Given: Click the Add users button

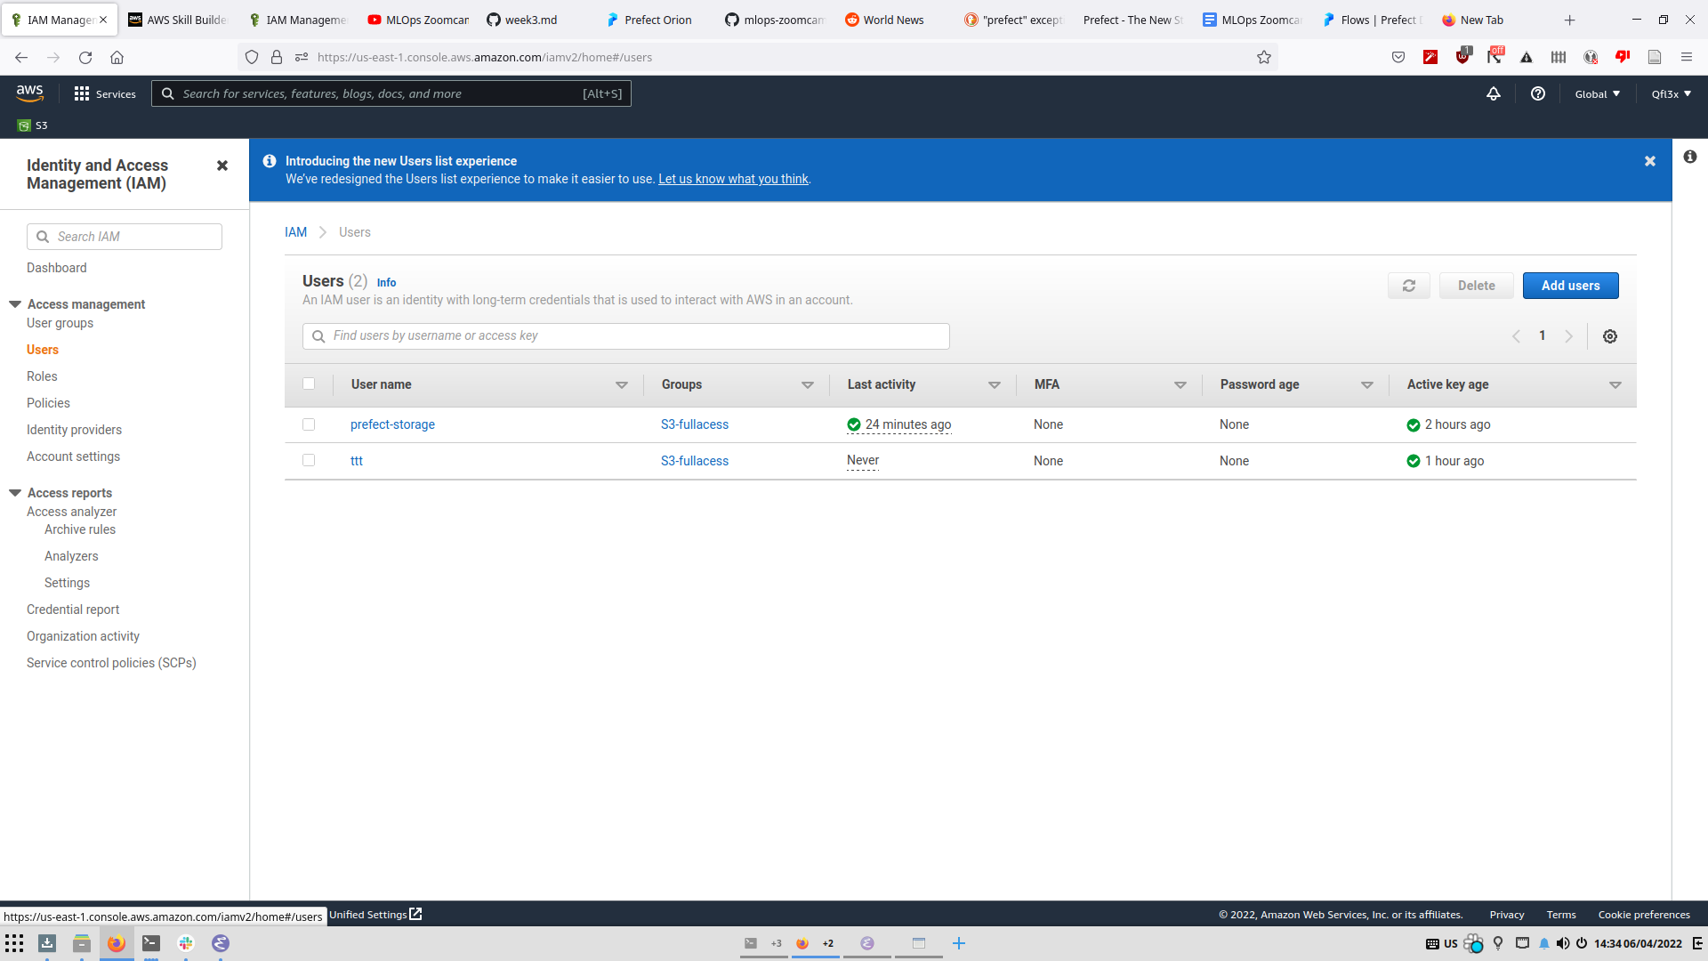Looking at the screenshot, I should (x=1569, y=286).
